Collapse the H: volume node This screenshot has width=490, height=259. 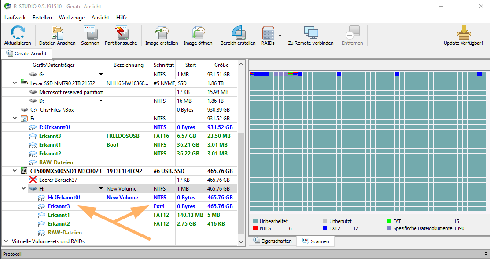(23, 188)
